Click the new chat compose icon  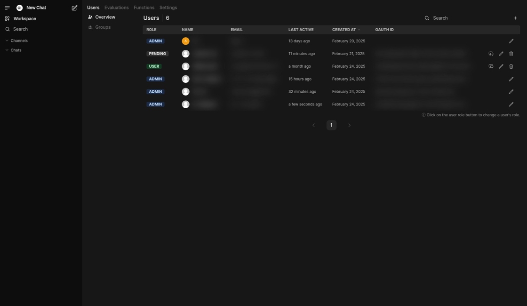point(74,8)
